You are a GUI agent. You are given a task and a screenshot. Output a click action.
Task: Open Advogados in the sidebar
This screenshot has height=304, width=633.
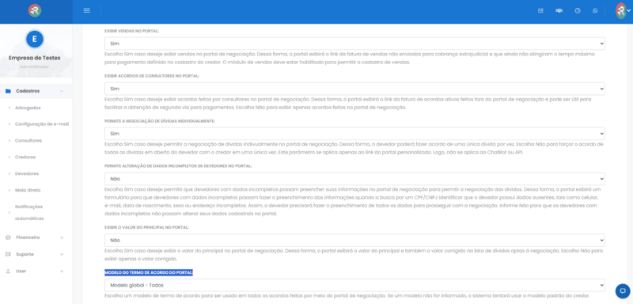[28, 108]
